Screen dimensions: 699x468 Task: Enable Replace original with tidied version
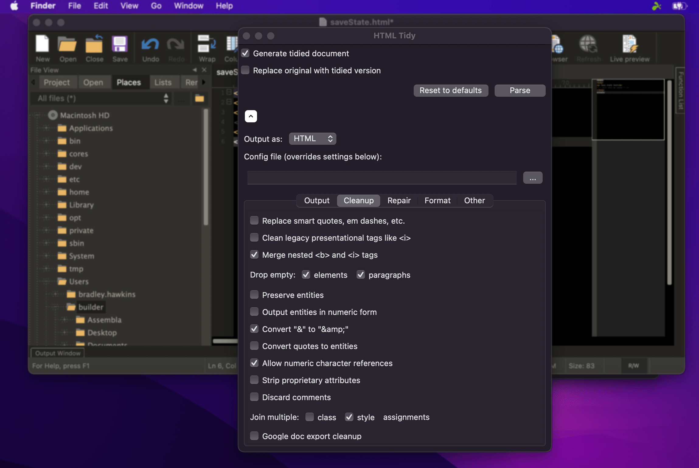[x=245, y=70]
